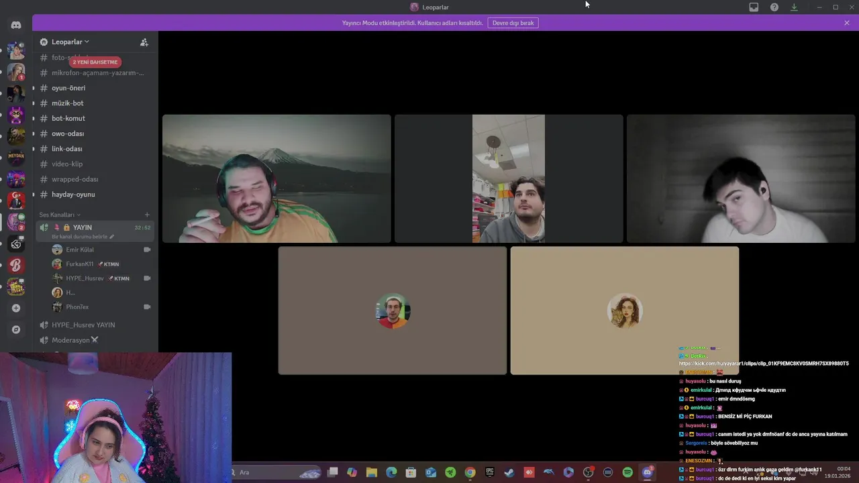Viewport: 859px width, 483px height.
Task: Open the Discord help question mark icon
Action: tap(774, 7)
